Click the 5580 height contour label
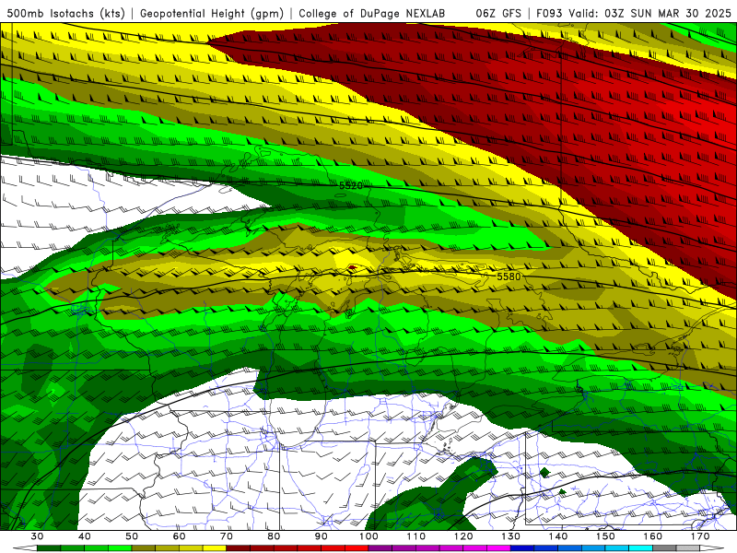Image resolution: width=737 pixels, height=553 pixels. tap(509, 276)
